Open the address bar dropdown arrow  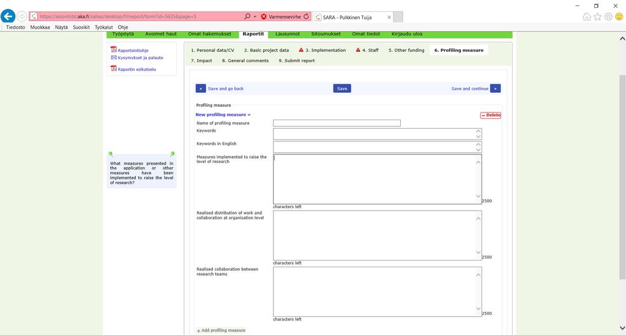click(x=255, y=16)
